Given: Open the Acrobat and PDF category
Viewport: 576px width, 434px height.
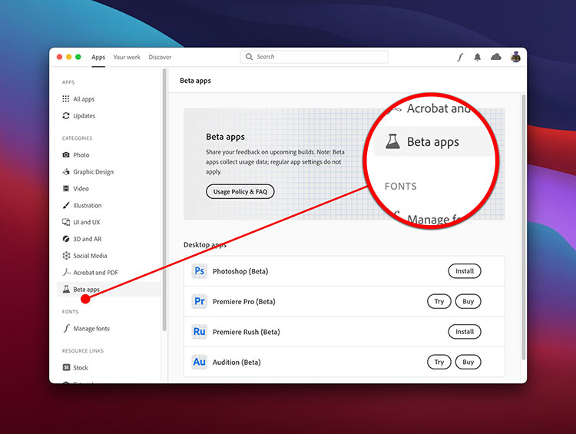Looking at the screenshot, I should [95, 273].
